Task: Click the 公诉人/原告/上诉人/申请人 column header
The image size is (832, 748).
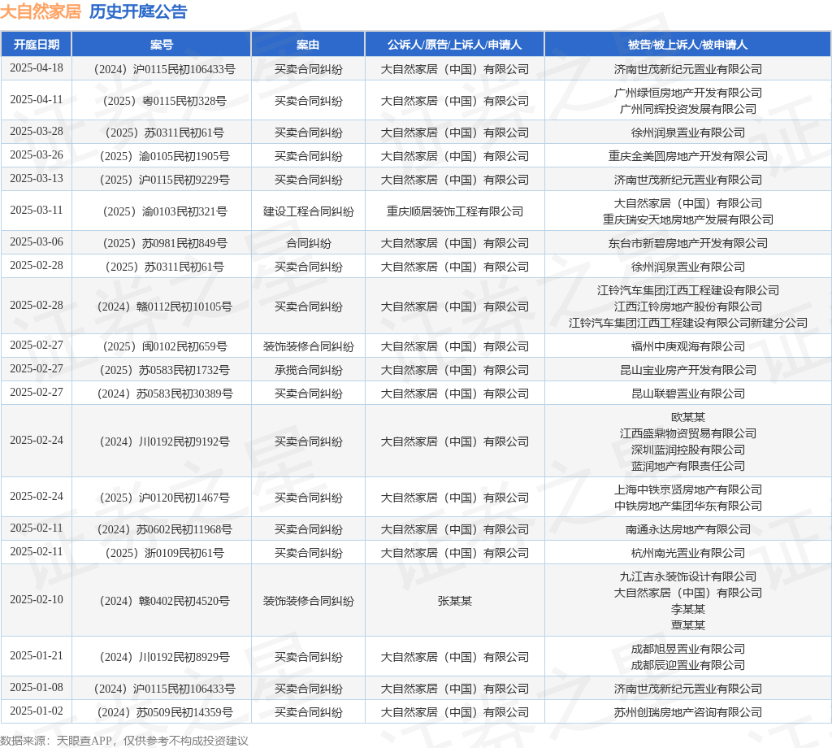Action: click(455, 45)
